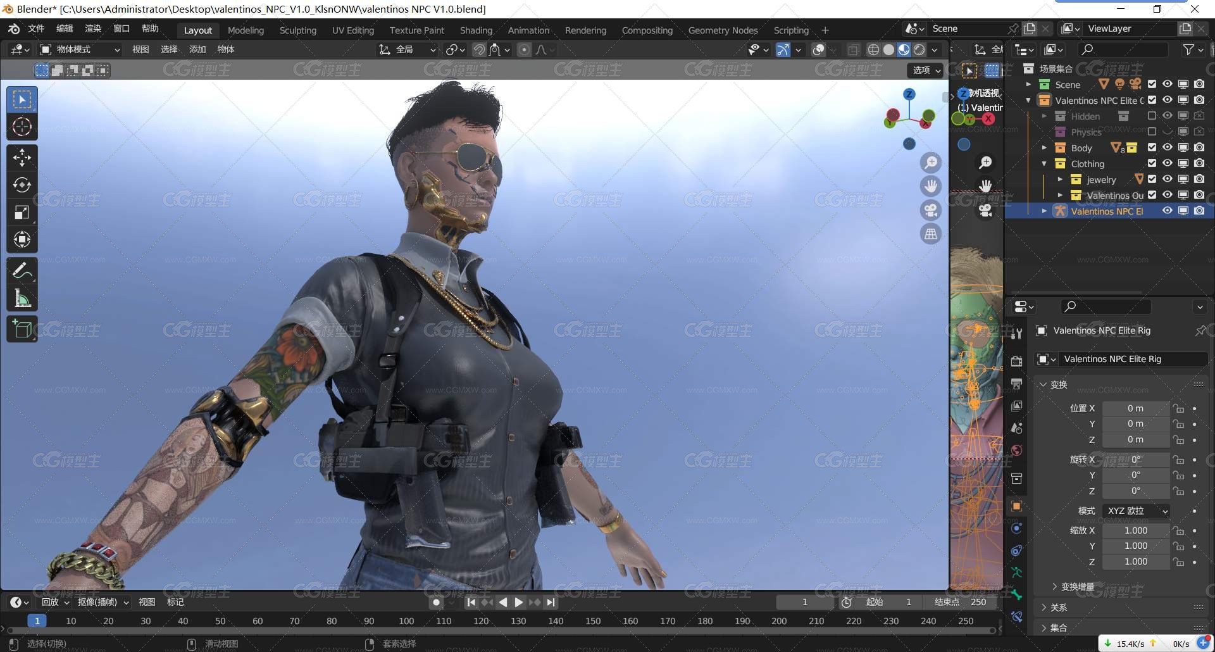
Task: Activate the Scale tool
Action: click(22, 212)
